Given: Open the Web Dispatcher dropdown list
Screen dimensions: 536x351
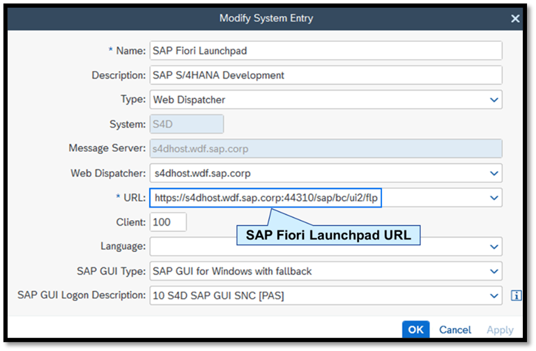Looking at the screenshot, I should point(493,173).
